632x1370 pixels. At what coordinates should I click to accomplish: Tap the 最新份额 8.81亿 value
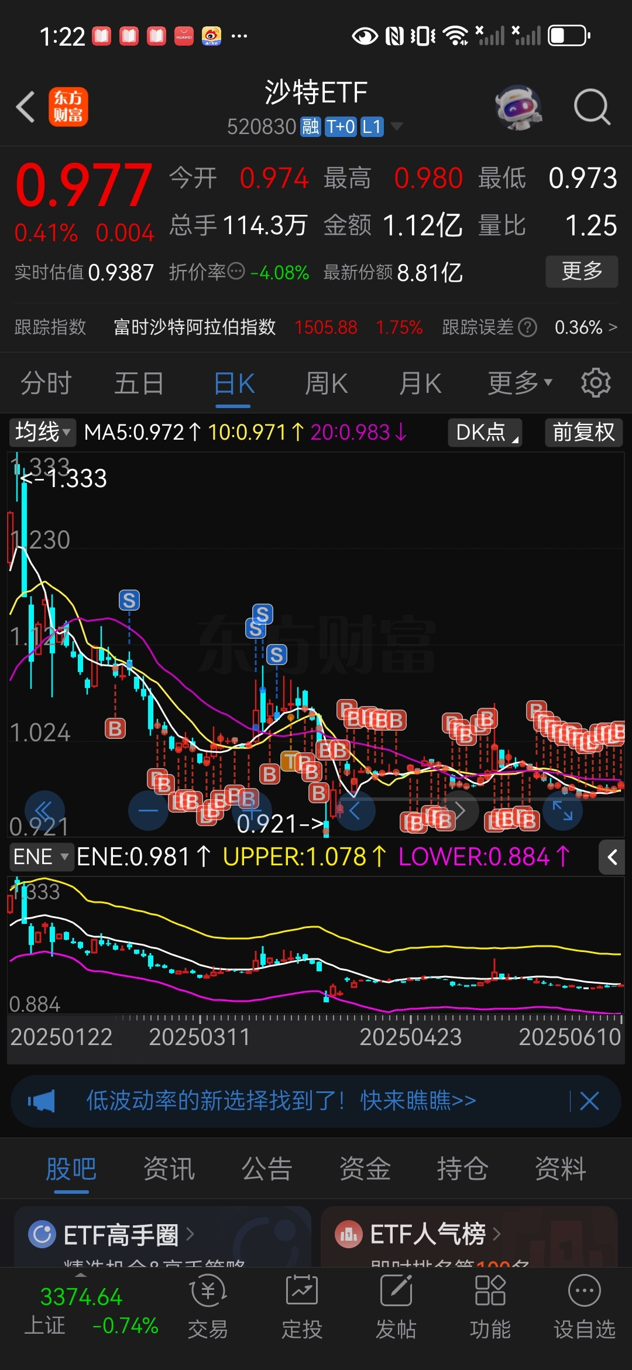(x=430, y=272)
